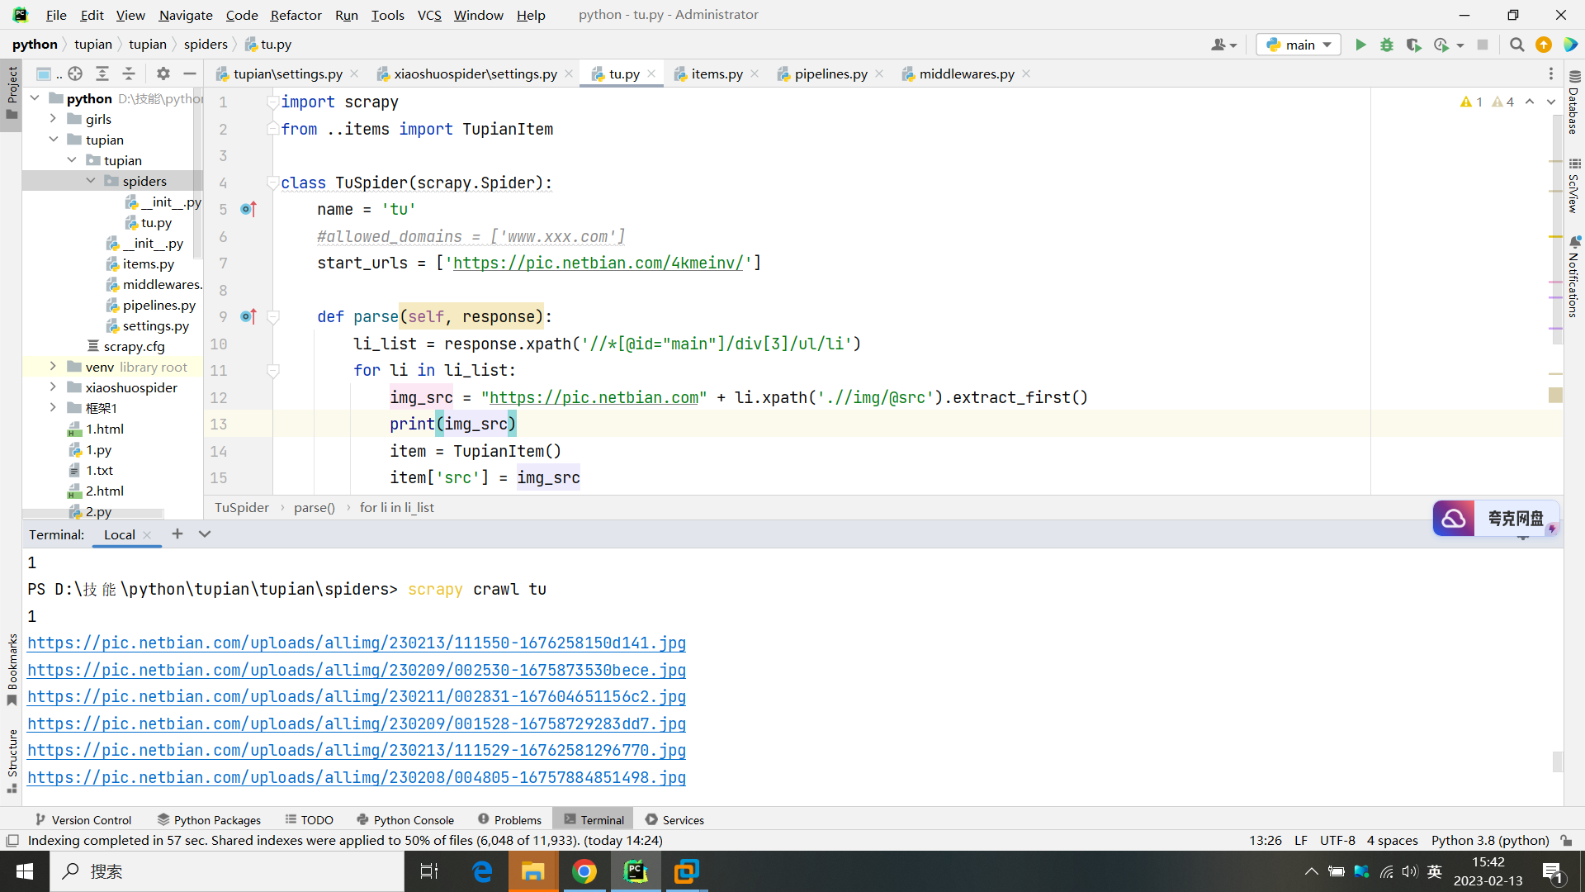Image resolution: width=1585 pixels, height=892 pixels.
Task: Toggle line 9 breakpoint indicator
Action: point(242,316)
